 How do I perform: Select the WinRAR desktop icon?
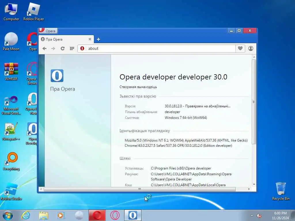pyautogui.click(x=11, y=72)
